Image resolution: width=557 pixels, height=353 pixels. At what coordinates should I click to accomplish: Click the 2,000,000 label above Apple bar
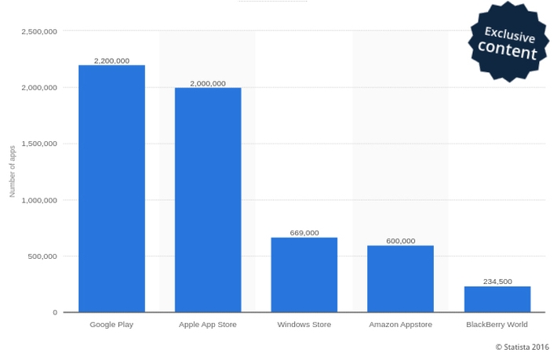point(208,83)
